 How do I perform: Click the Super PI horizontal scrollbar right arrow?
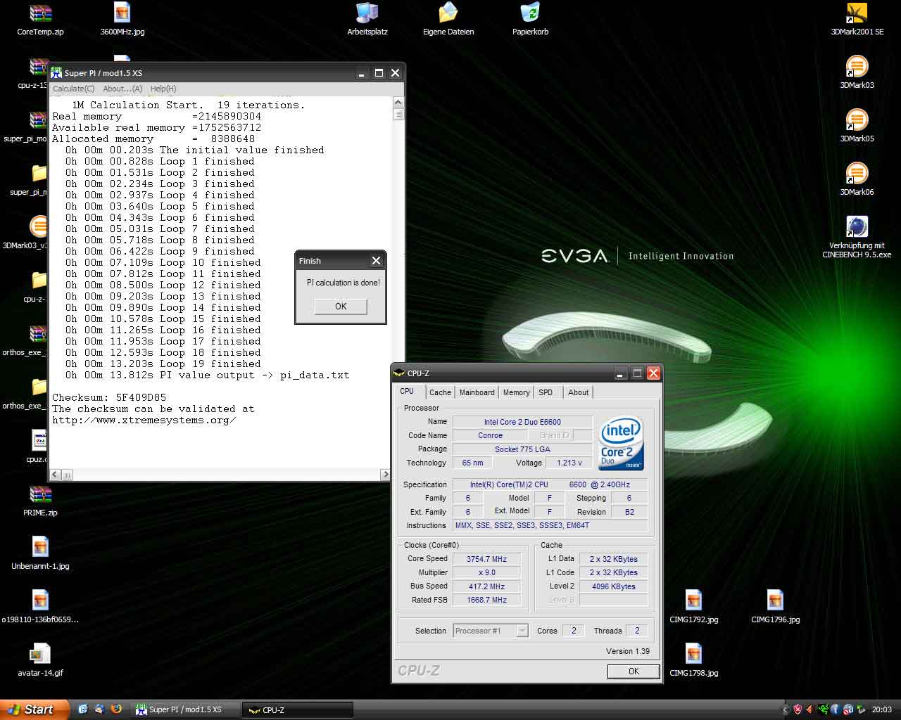(x=385, y=475)
